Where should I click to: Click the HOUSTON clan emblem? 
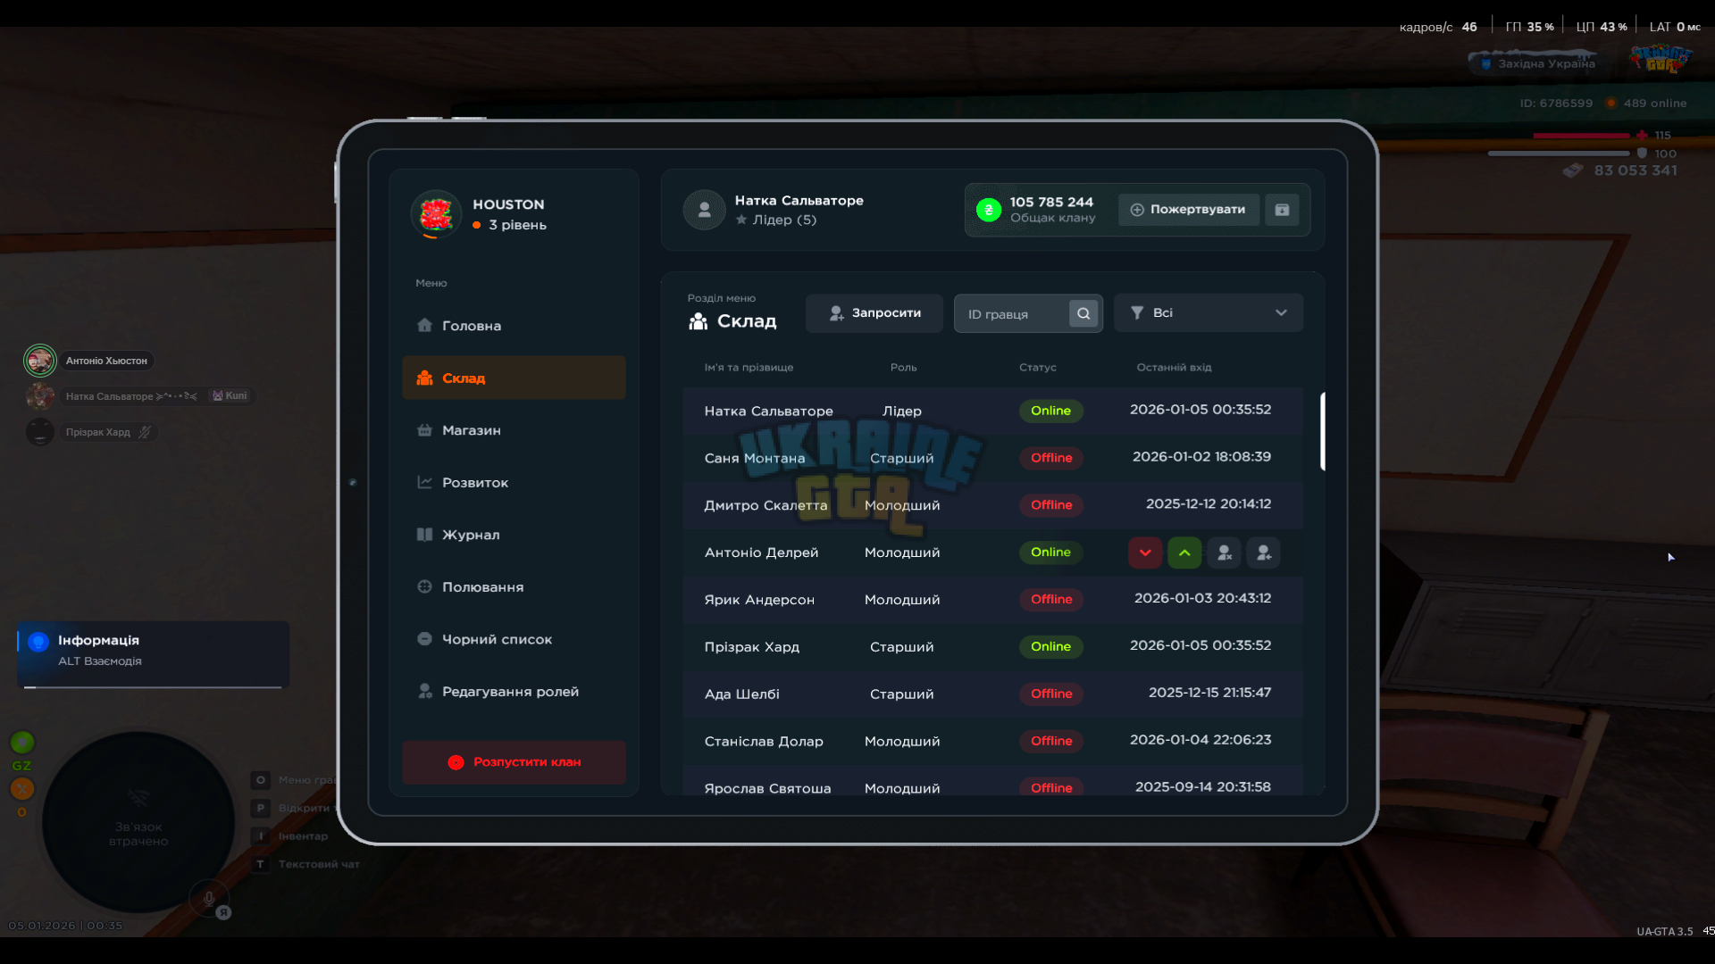tap(436, 214)
